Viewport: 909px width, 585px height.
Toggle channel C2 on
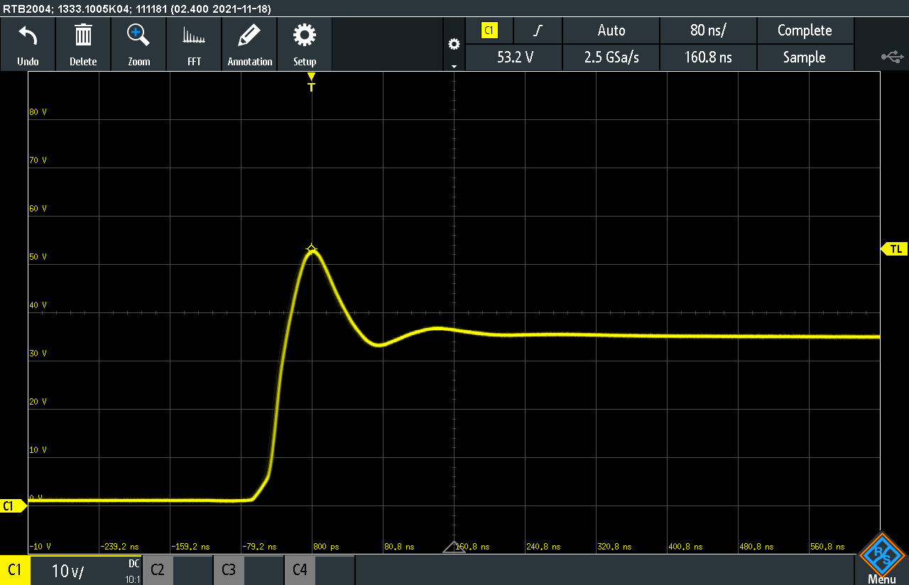click(x=158, y=570)
